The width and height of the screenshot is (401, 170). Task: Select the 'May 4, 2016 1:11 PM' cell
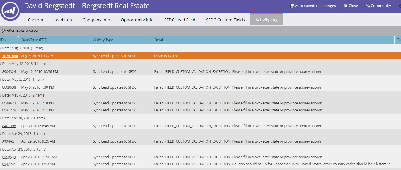point(37,110)
